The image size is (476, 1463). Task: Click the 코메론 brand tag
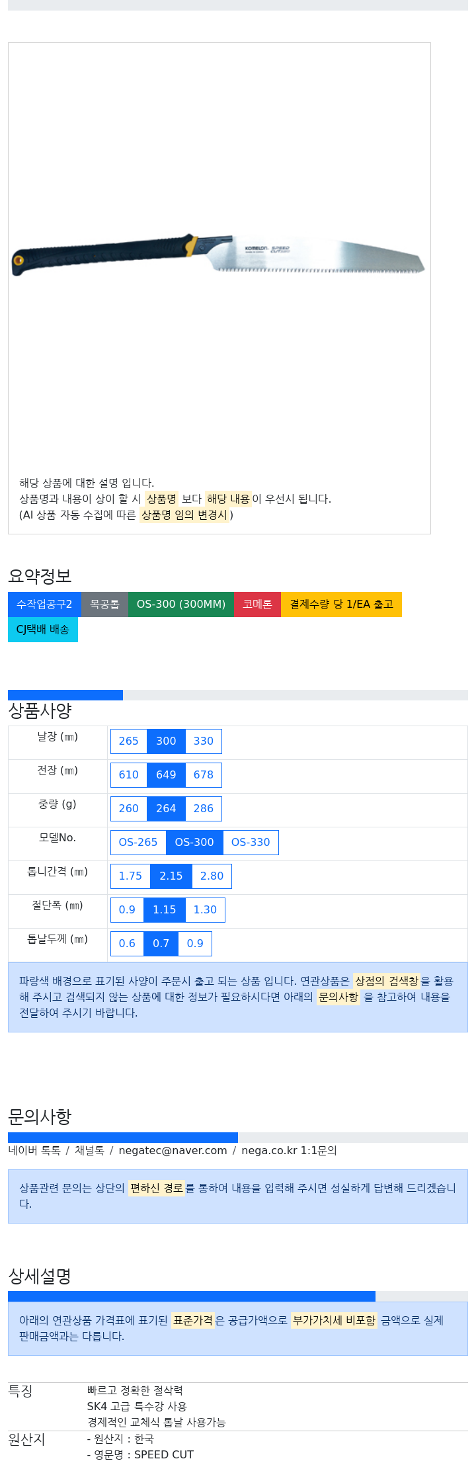pyautogui.click(x=257, y=605)
